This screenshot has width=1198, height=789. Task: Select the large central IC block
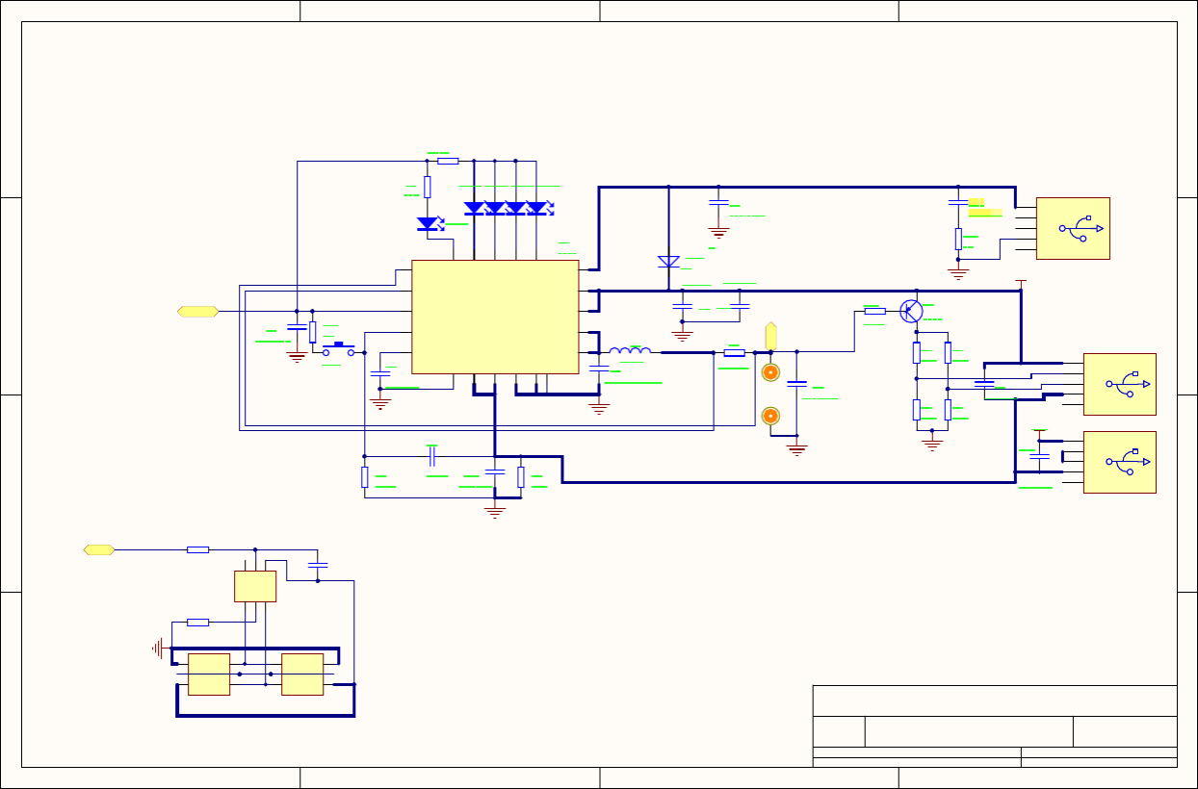click(x=495, y=317)
